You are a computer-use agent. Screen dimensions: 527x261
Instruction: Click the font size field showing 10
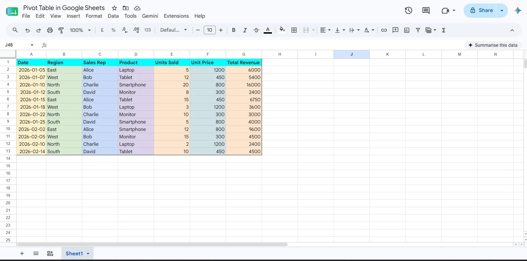210,30
